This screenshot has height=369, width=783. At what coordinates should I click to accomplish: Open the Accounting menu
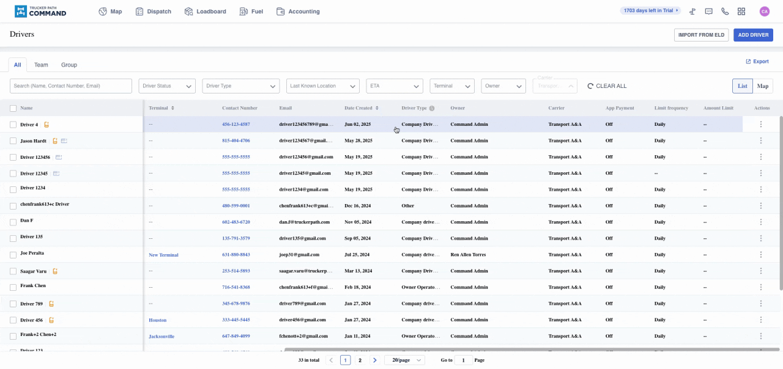tap(299, 12)
